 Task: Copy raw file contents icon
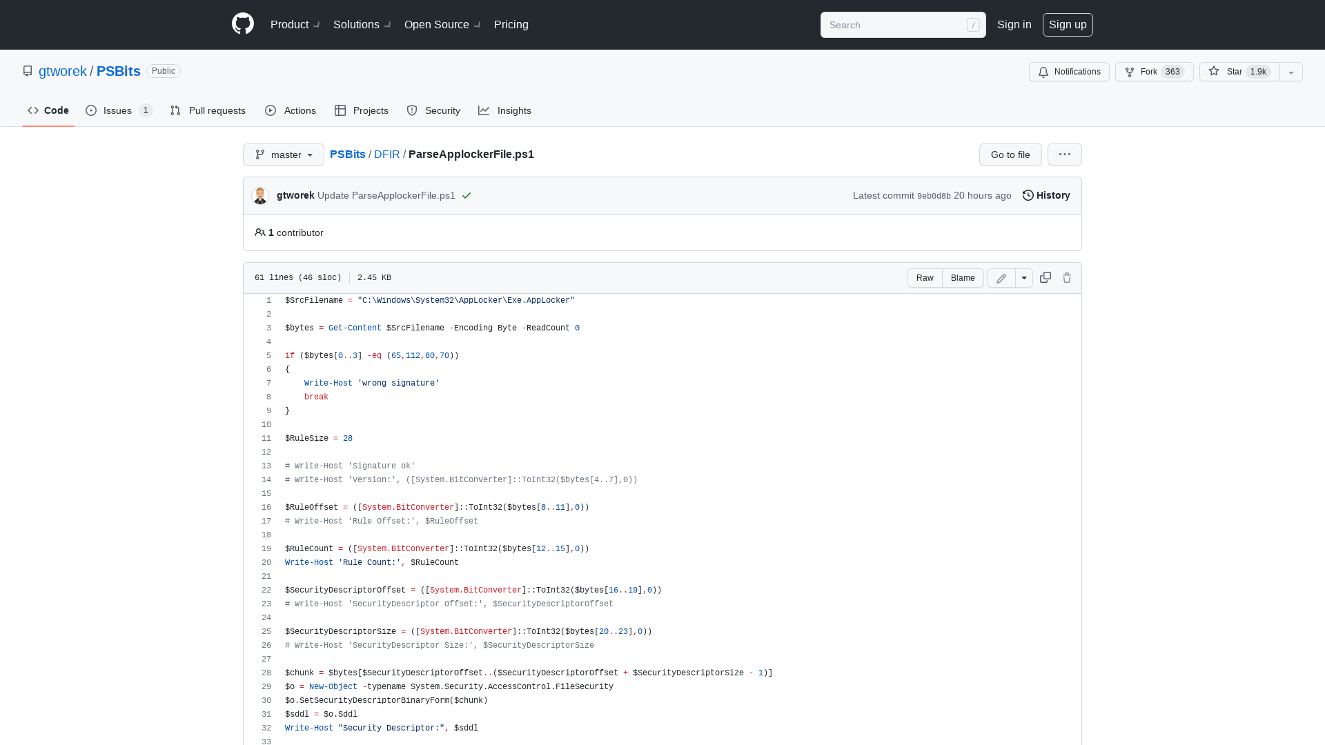click(x=1046, y=277)
